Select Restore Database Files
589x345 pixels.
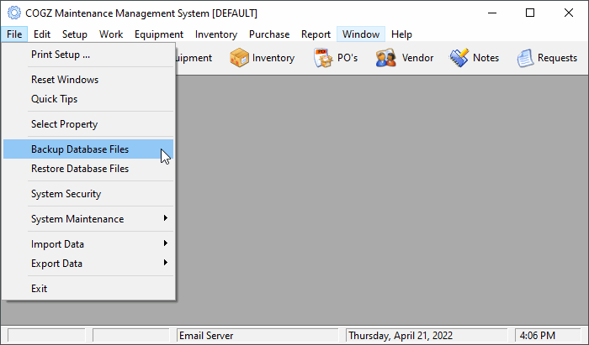(88, 169)
